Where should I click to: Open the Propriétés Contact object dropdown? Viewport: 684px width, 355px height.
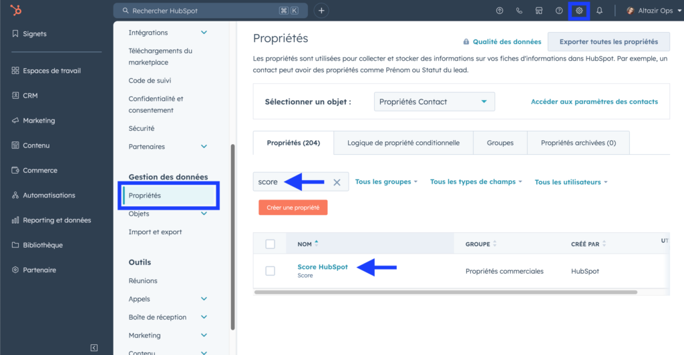[x=434, y=101]
